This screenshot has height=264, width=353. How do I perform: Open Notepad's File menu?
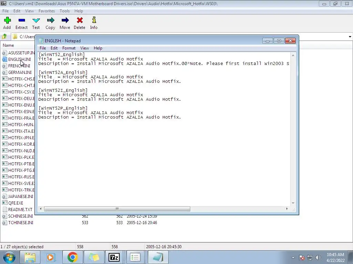[42, 48]
